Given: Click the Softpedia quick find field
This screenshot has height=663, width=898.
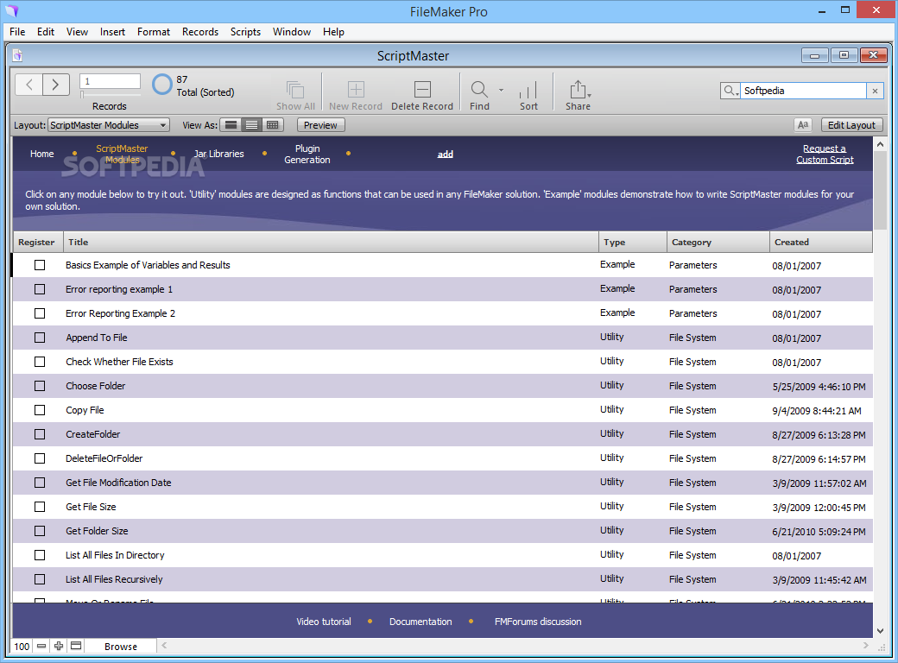Looking at the screenshot, I should 803,91.
